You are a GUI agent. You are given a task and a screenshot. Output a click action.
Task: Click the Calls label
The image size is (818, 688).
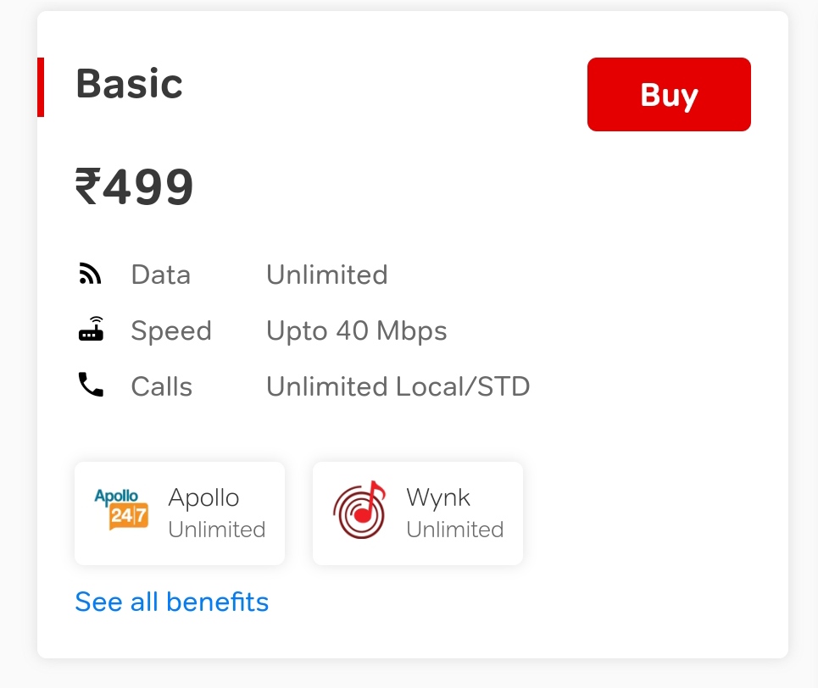(x=162, y=386)
